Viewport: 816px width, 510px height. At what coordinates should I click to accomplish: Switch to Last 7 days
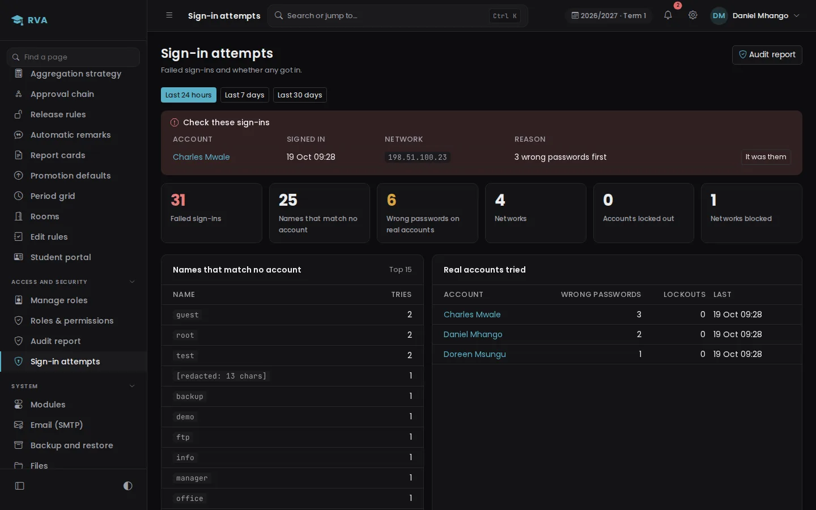[x=245, y=95]
